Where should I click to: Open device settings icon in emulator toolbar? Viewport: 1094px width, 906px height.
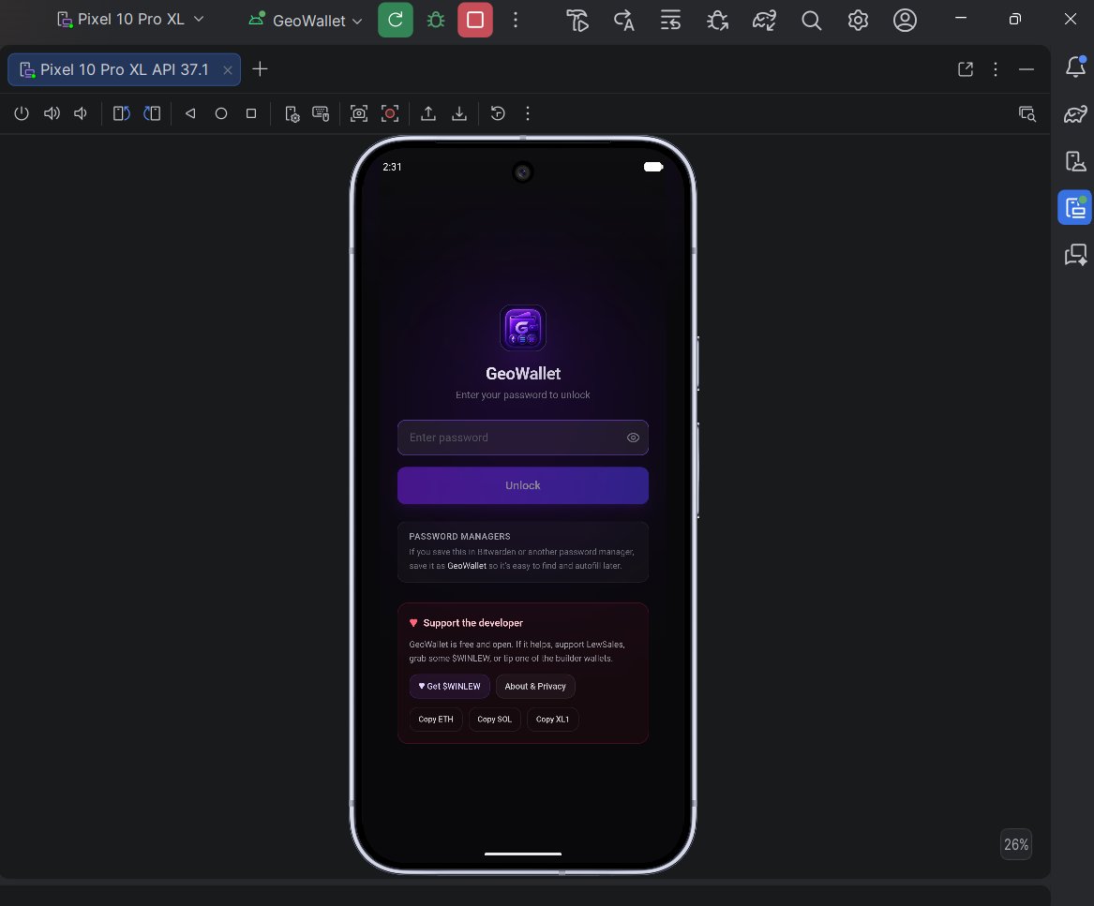(292, 113)
